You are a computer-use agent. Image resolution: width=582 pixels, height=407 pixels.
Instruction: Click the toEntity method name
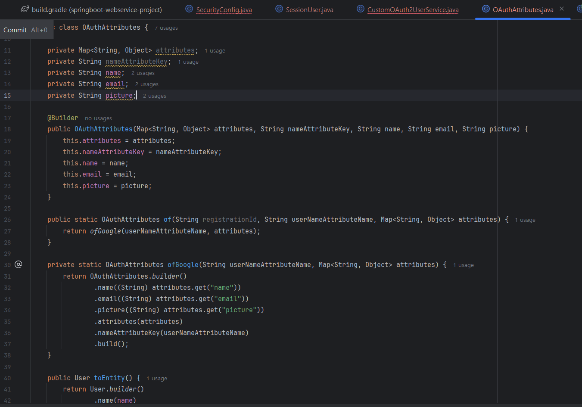pyautogui.click(x=109, y=378)
